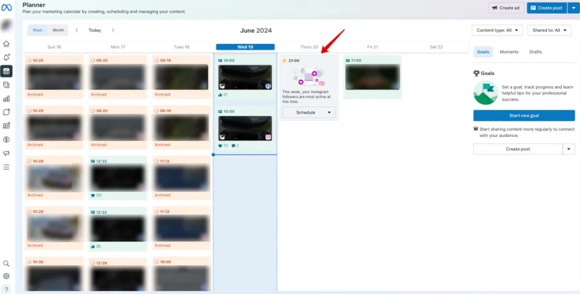
Task: Open the Settings gear icon in the sidebar
Action: 6,276
